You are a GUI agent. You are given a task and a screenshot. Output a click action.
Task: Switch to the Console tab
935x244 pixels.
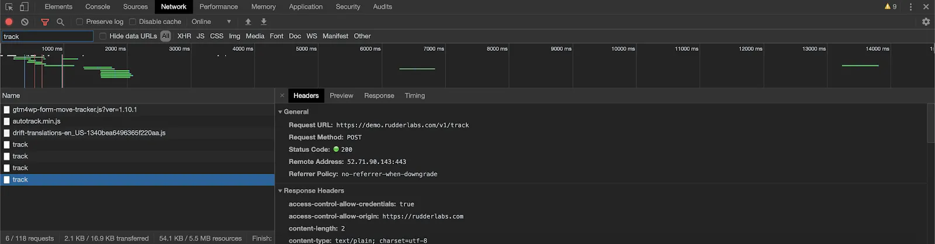(x=98, y=7)
